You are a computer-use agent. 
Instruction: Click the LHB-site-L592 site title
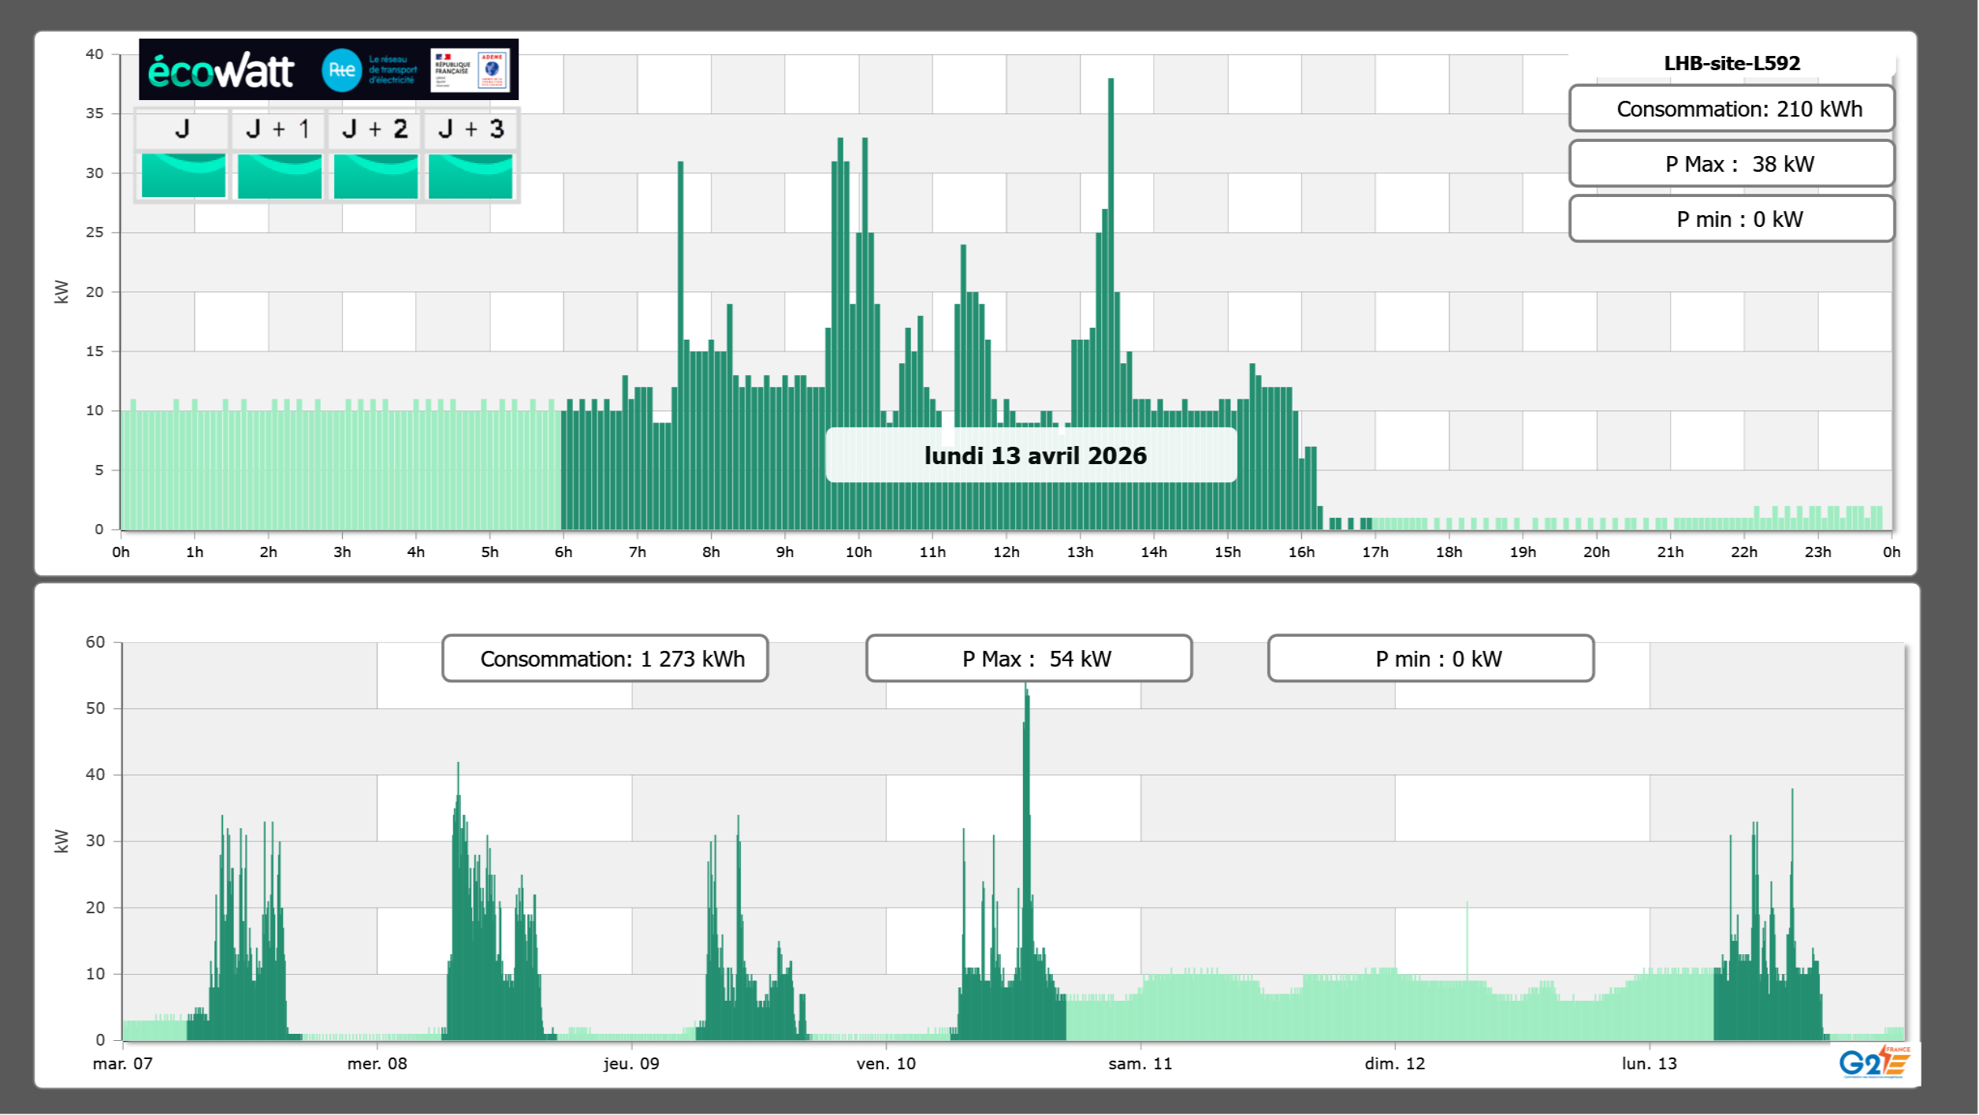coord(1732,63)
